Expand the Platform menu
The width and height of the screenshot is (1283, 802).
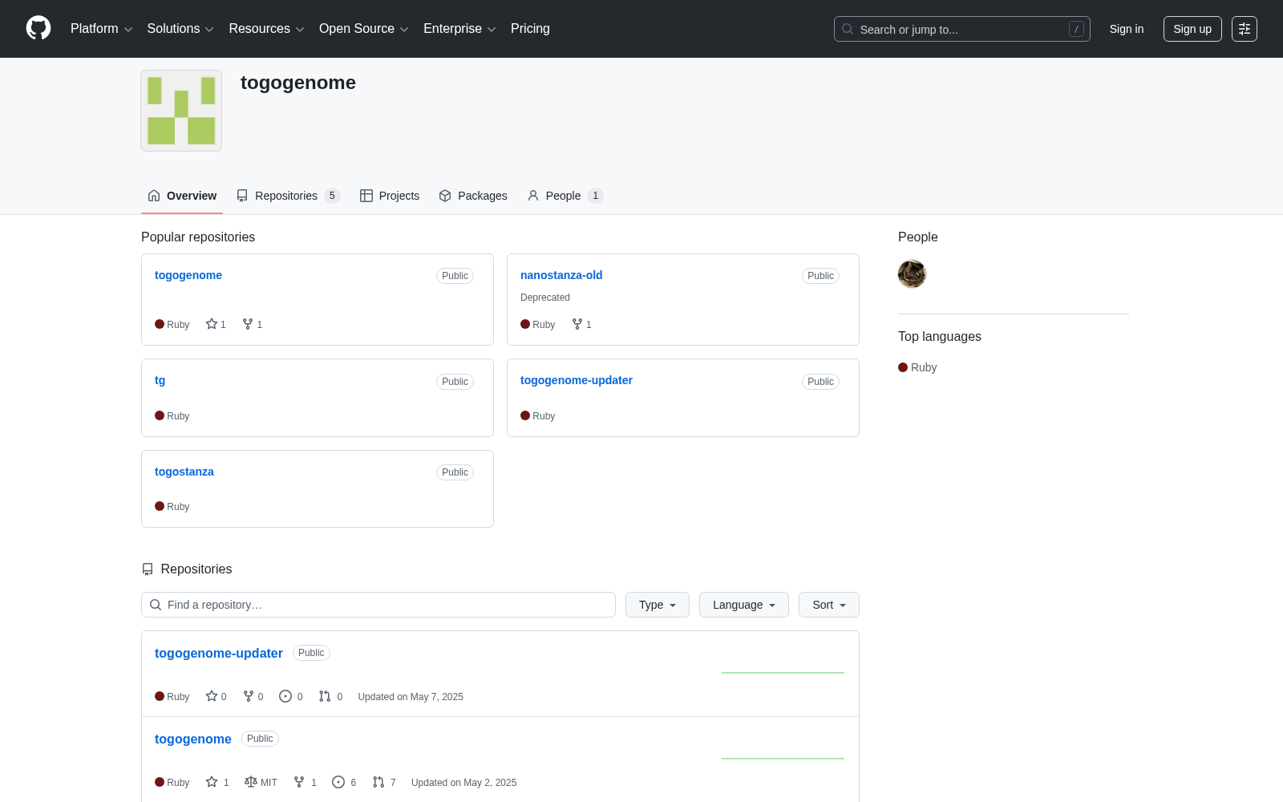pos(102,29)
